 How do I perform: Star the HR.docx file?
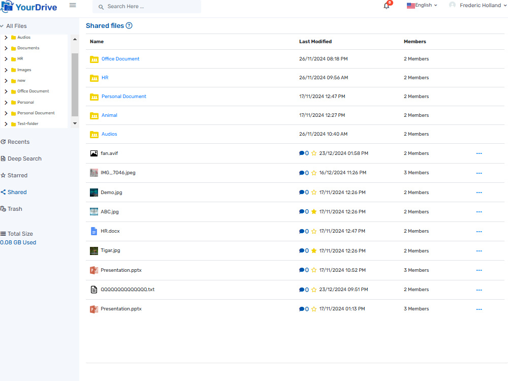[x=313, y=231]
